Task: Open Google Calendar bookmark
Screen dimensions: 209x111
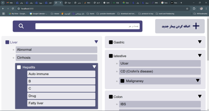Action: click(38, 14)
